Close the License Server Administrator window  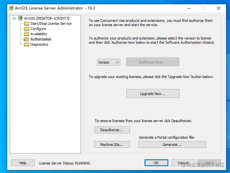(x=218, y=8)
